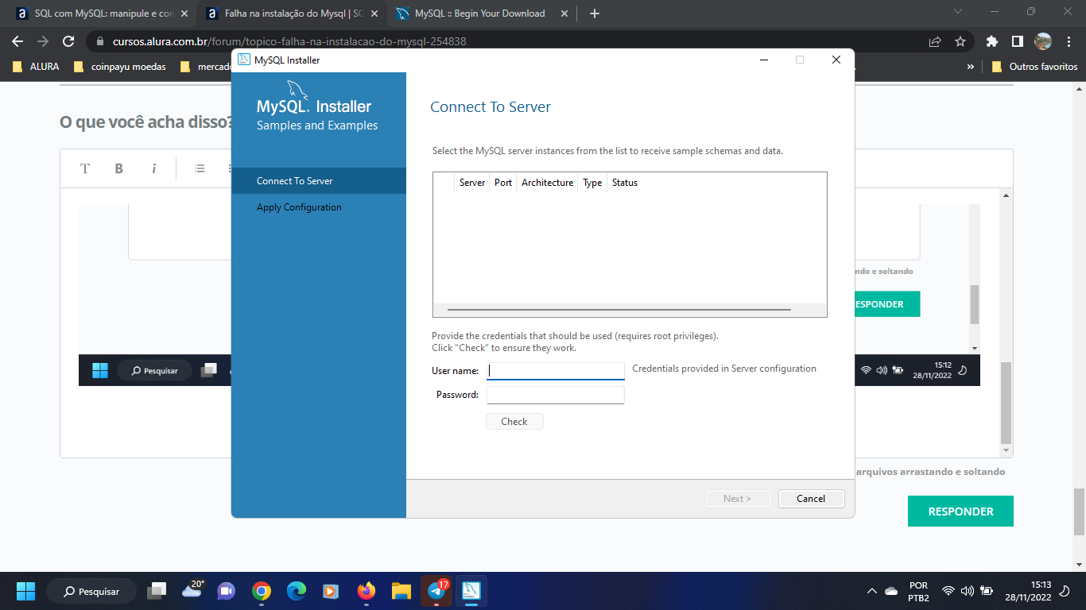Screen dimensions: 1086x610
Task: Go back in the browser
Action: pyautogui.click(x=17, y=41)
